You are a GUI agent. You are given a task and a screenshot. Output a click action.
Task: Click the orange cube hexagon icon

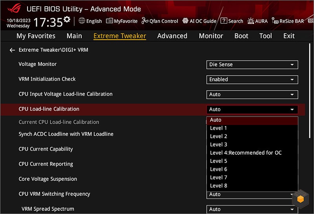pyautogui.click(x=301, y=199)
